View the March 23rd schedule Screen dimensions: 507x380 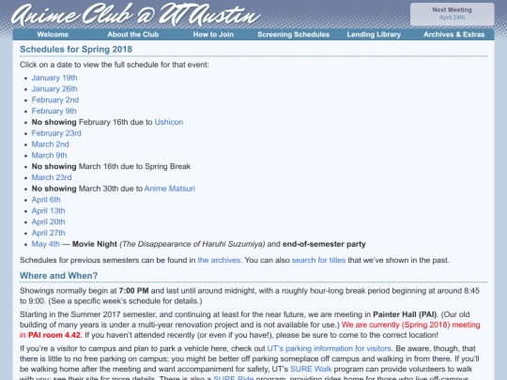coord(52,177)
